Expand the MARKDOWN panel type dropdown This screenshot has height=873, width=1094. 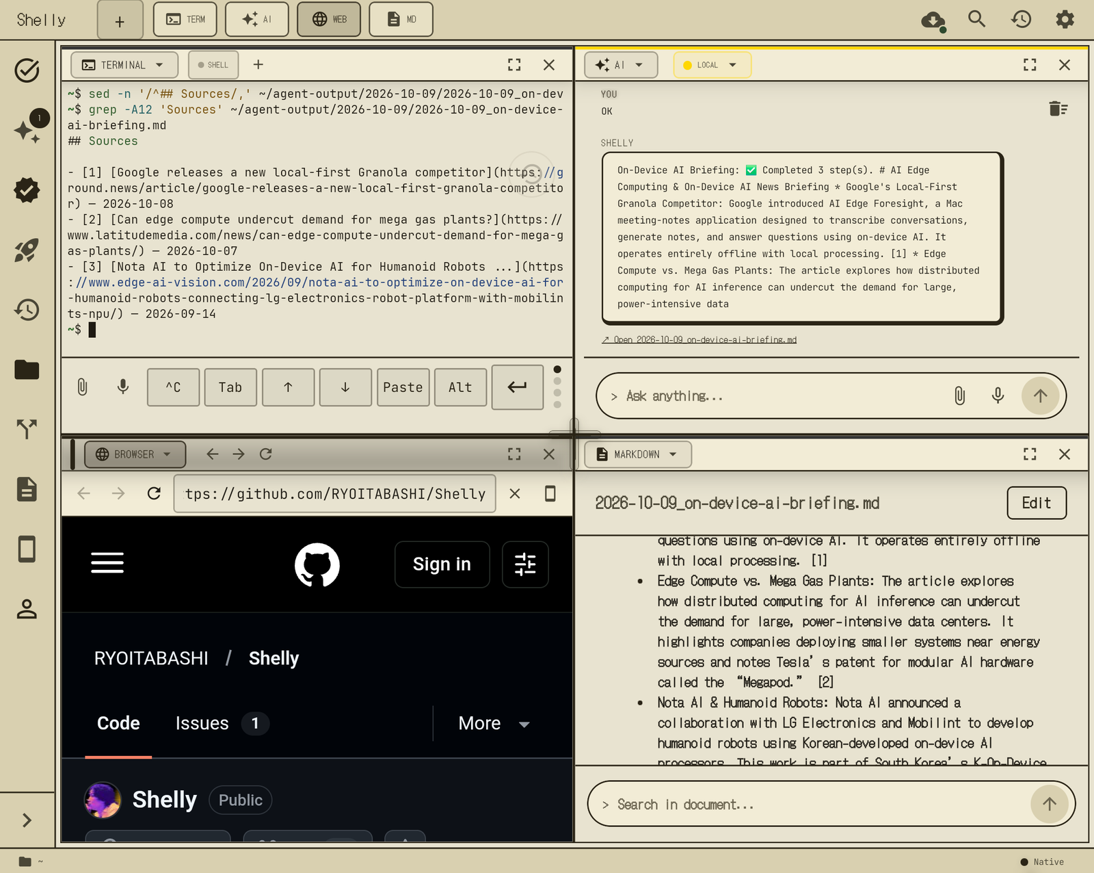coord(638,454)
